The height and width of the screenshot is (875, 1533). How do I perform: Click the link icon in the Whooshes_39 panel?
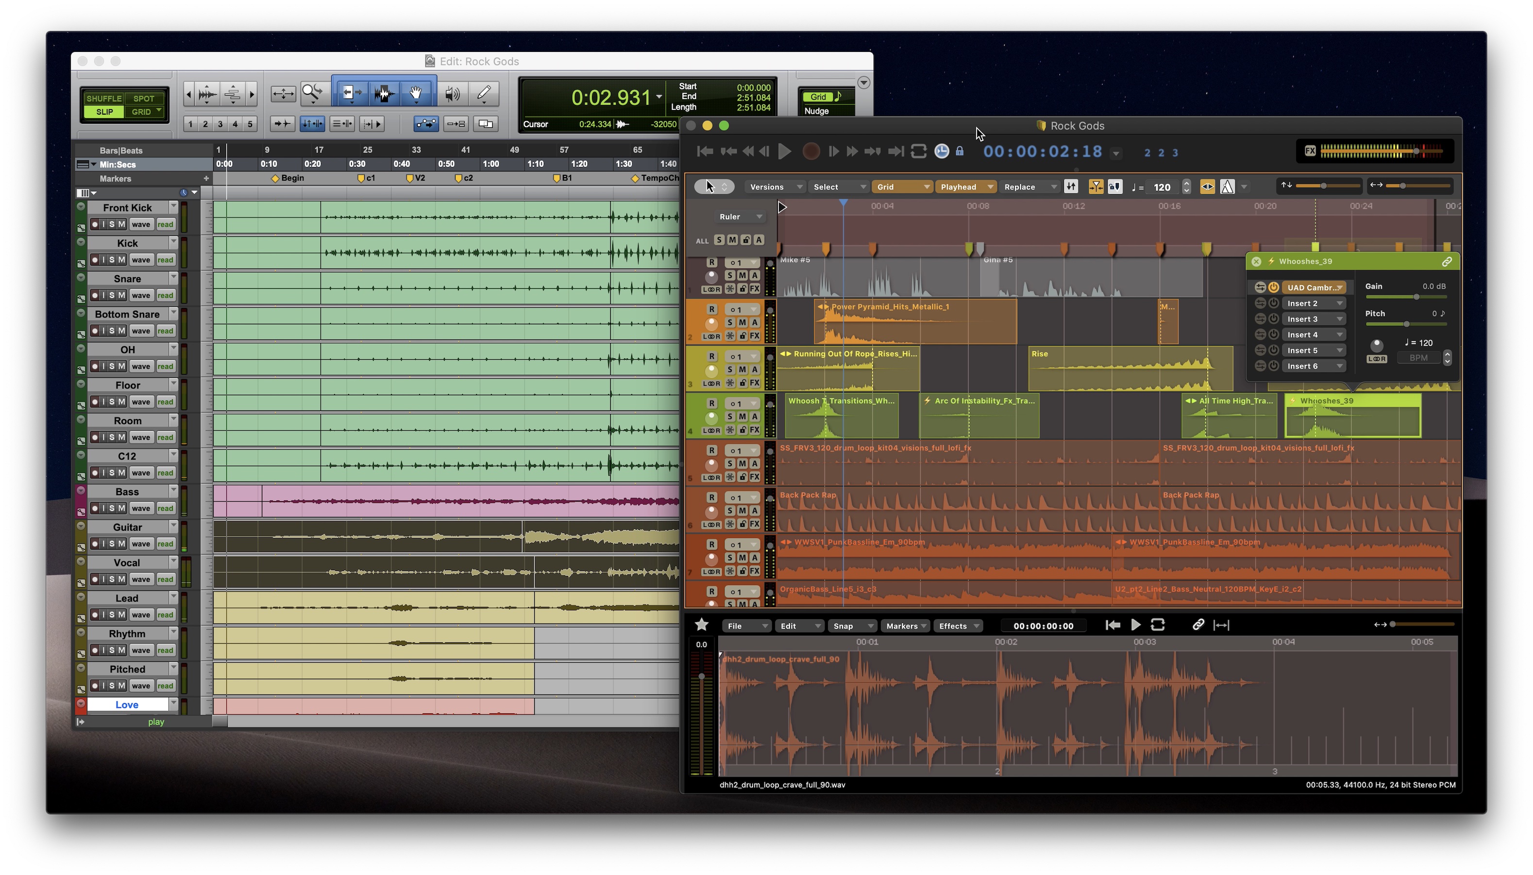click(1447, 261)
